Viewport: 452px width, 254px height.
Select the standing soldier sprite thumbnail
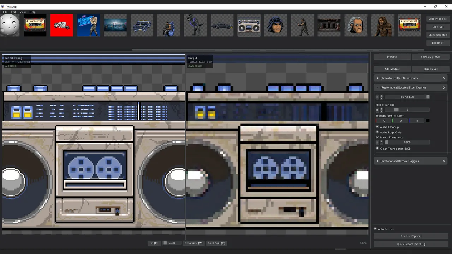(x=302, y=25)
